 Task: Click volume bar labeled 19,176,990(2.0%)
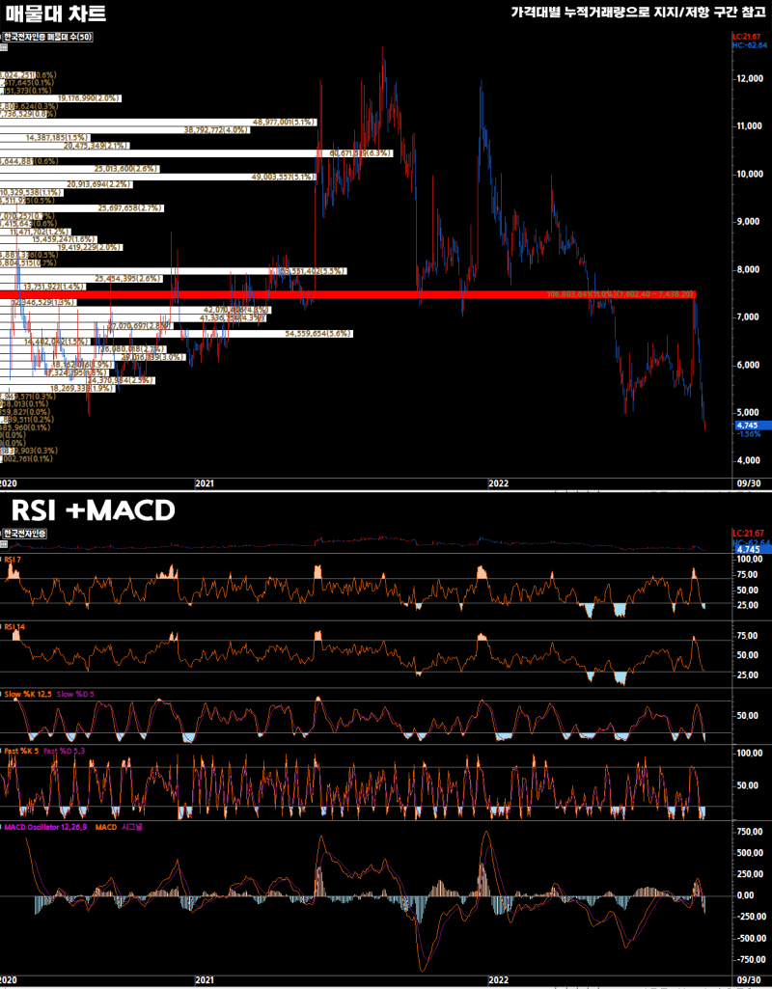pos(61,98)
